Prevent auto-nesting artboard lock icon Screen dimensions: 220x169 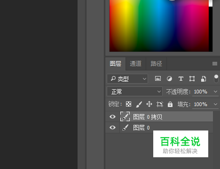click(x=160, y=104)
